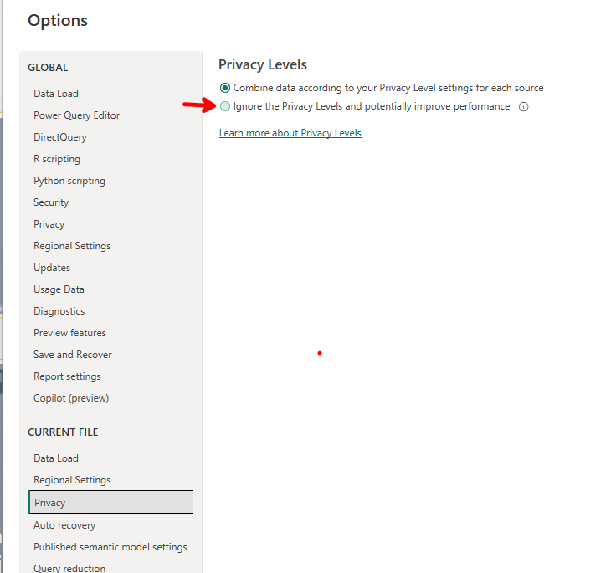Go to Power Query Editor options
Screen dimensions: 611x573
[76, 115]
